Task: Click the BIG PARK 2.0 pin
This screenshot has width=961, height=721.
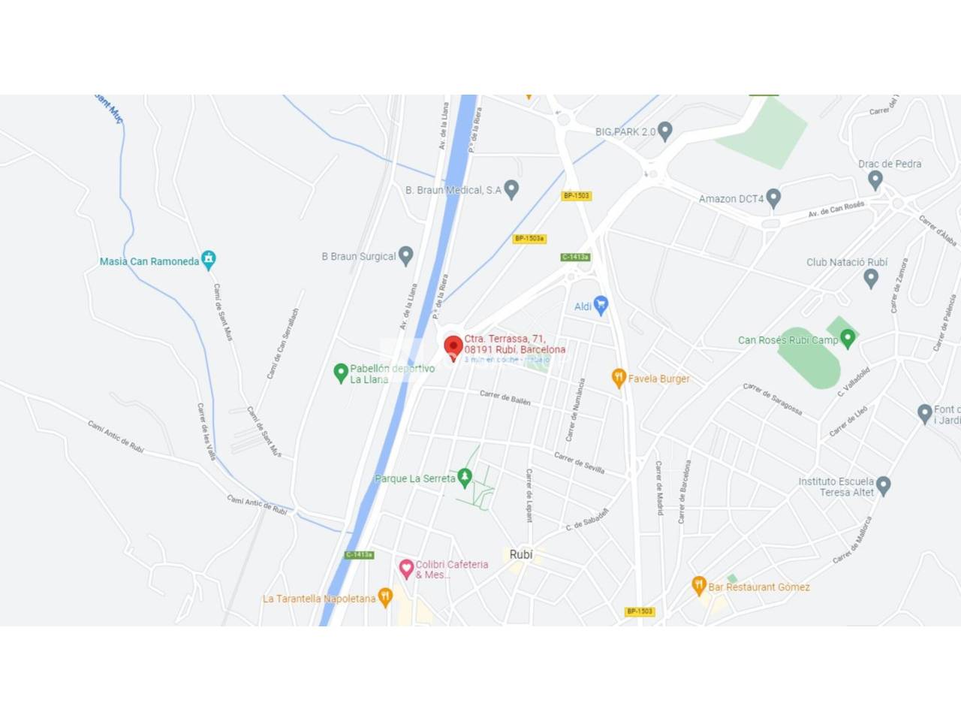Action: [664, 131]
